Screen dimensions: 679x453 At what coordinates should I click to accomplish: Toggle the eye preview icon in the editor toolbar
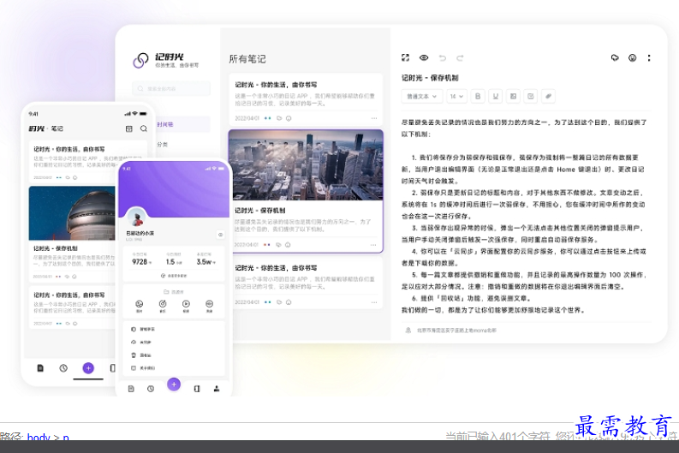(424, 57)
